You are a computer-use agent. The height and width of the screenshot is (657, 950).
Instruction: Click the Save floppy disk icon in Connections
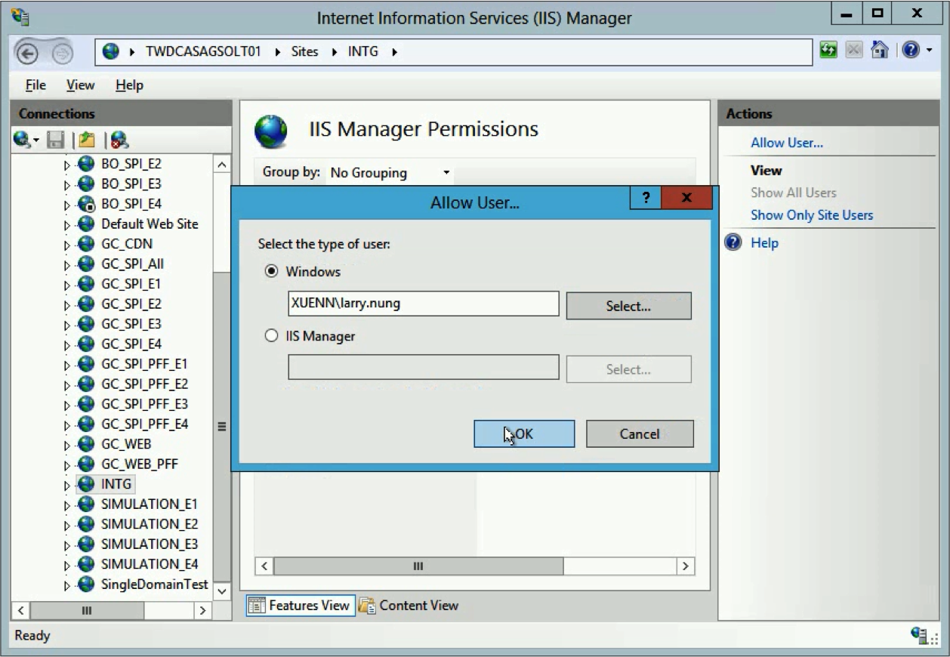(55, 140)
